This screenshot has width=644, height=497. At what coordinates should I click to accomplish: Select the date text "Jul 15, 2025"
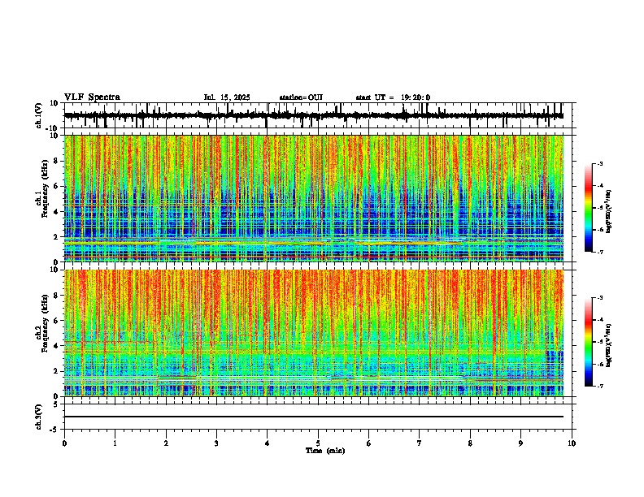(x=227, y=97)
